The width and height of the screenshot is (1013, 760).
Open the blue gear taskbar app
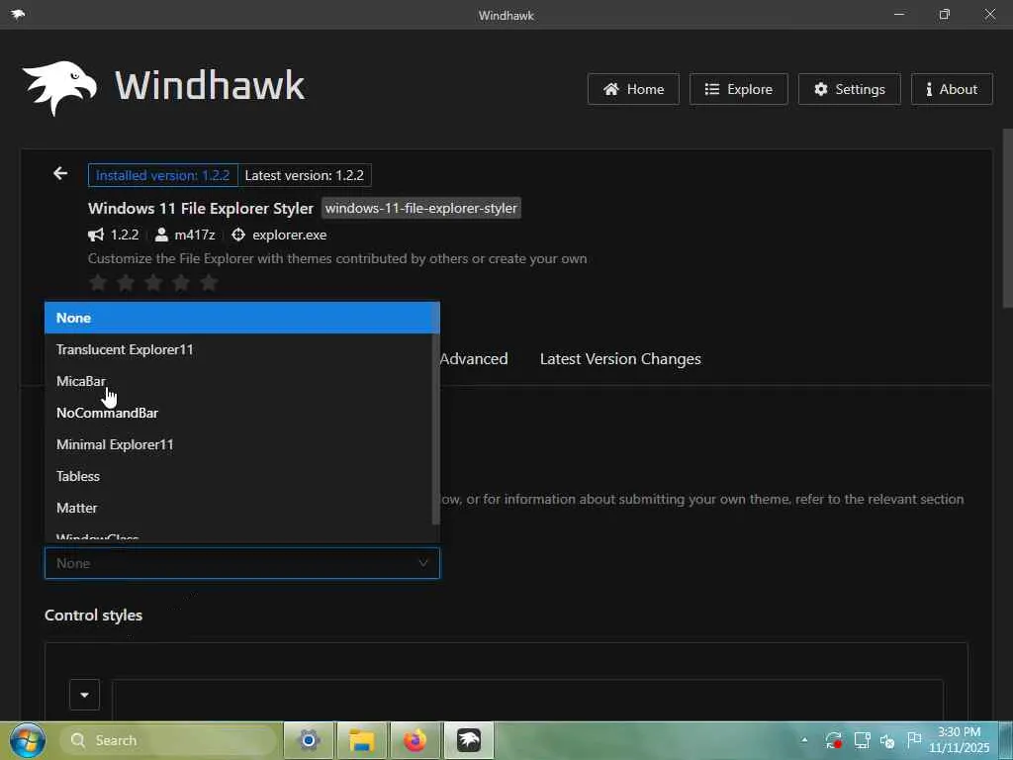click(309, 740)
